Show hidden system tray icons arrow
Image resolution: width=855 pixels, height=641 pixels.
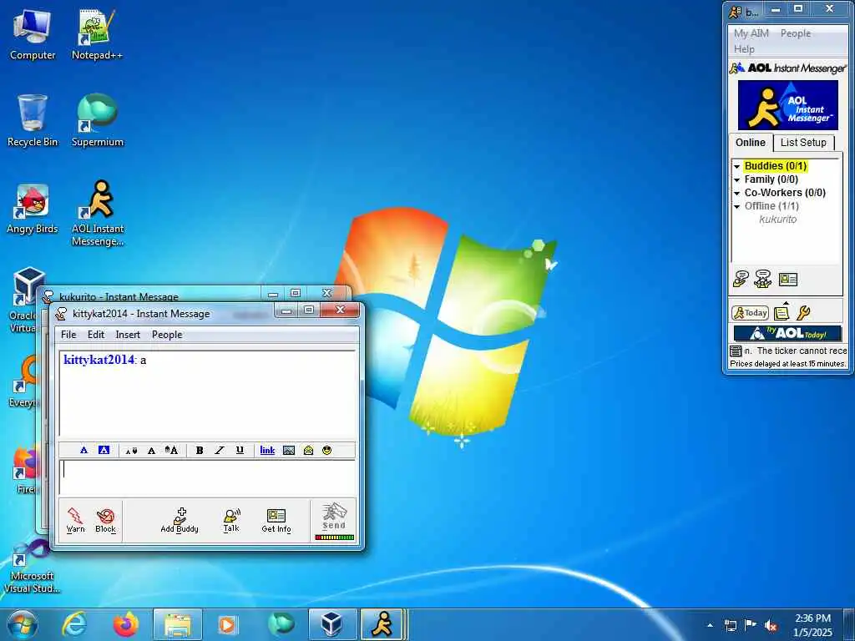click(x=710, y=625)
